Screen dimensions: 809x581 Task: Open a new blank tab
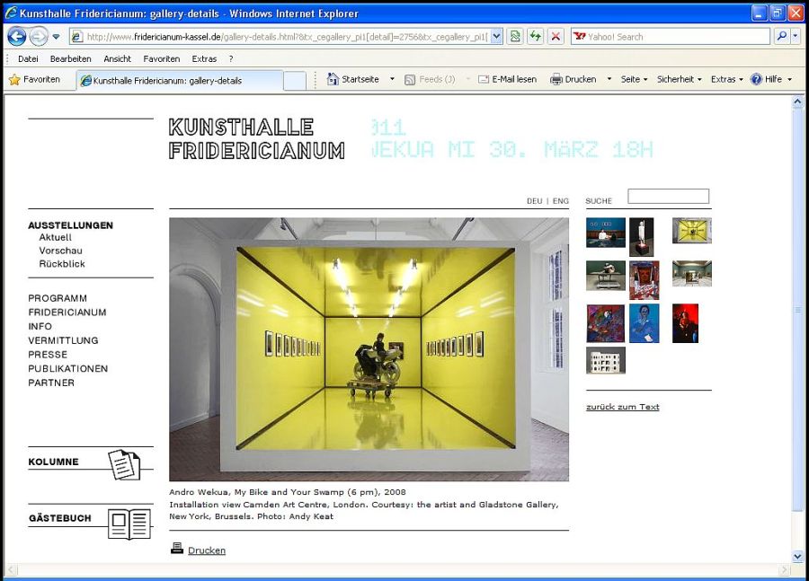295,81
